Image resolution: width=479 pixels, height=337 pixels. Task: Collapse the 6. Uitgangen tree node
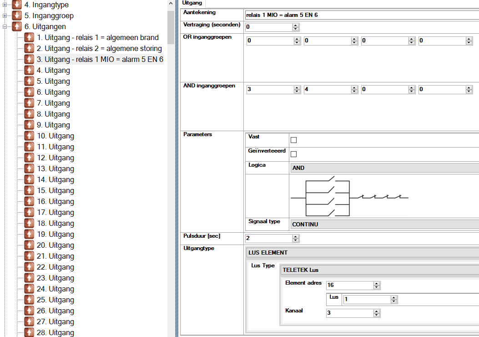[5, 26]
